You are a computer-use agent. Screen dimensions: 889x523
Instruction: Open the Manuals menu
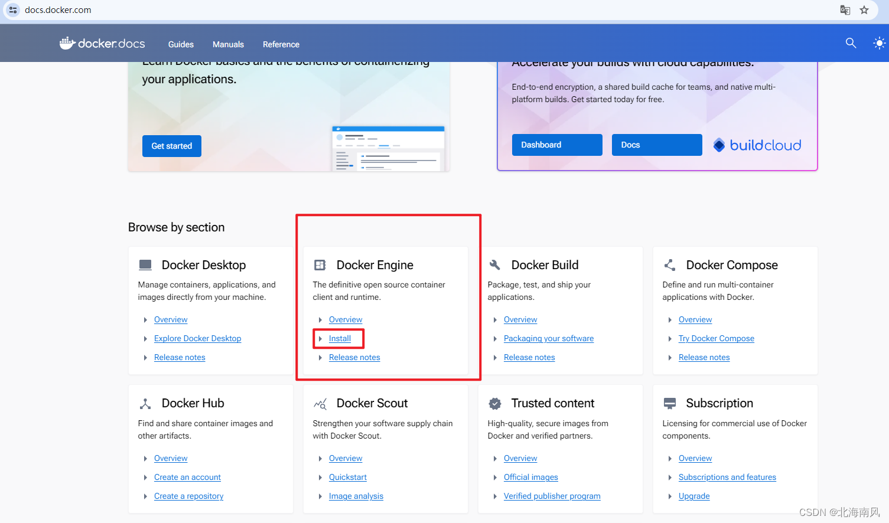(x=228, y=44)
